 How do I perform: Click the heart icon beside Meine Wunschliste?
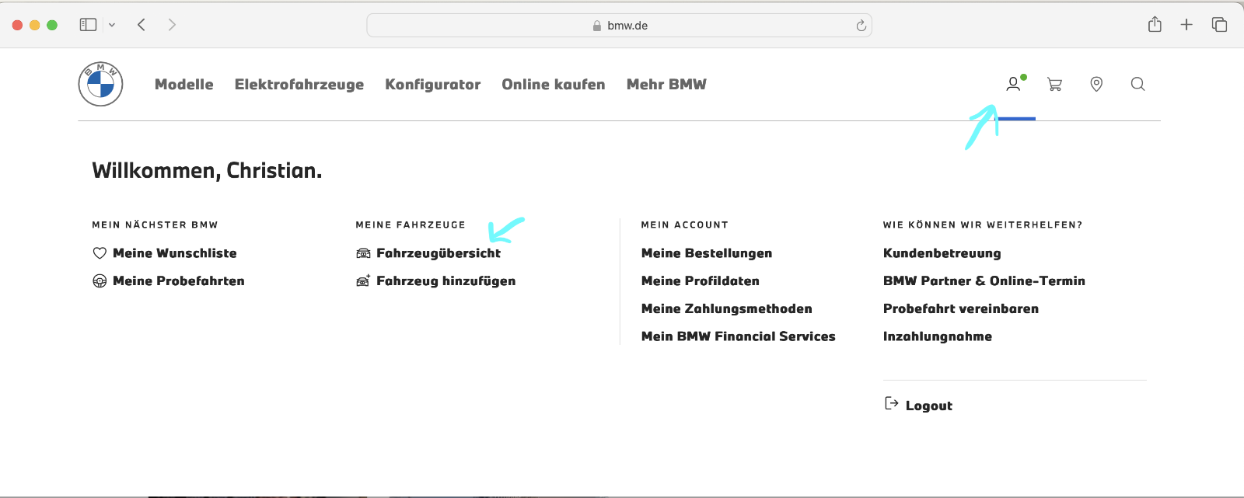(99, 252)
